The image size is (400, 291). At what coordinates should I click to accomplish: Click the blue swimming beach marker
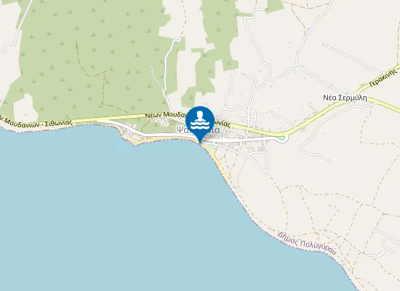click(200, 124)
